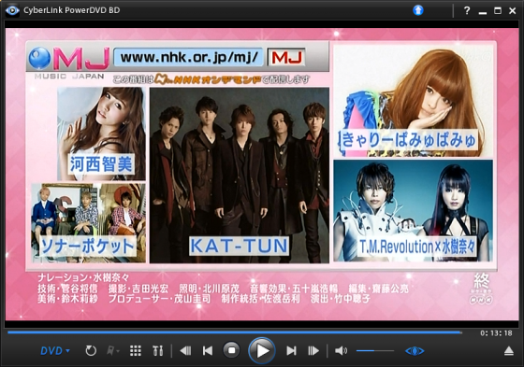
Task: Click the repeat playback icon
Action: coord(91,350)
